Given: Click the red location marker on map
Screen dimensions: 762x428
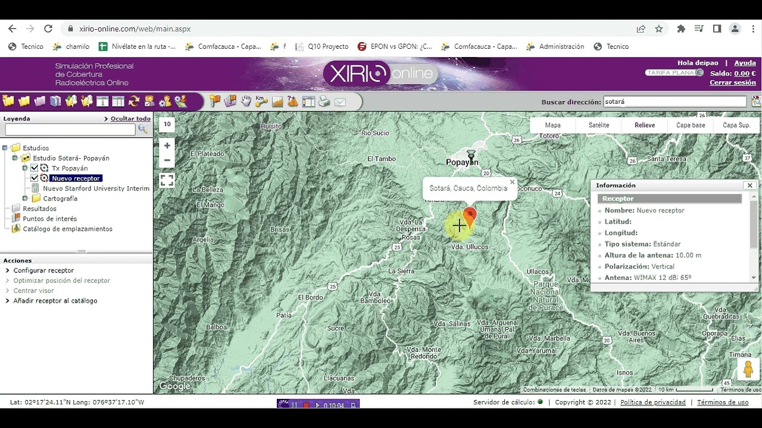Looking at the screenshot, I should pyautogui.click(x=470, y=218).
